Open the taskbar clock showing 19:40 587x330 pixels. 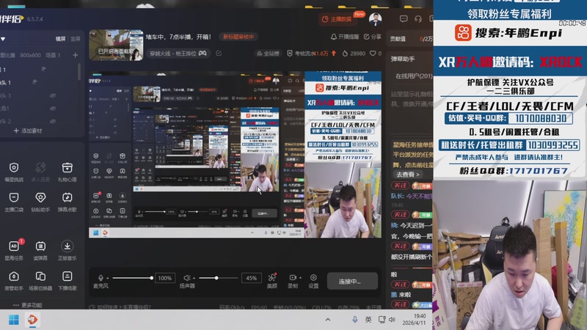pos(415,319)
